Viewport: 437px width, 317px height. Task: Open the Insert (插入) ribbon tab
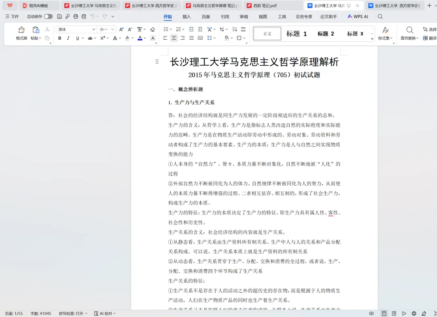coord(187,17)
